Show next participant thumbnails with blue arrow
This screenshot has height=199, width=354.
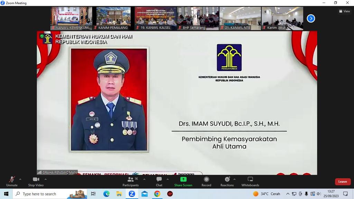[x=311, y=18]
